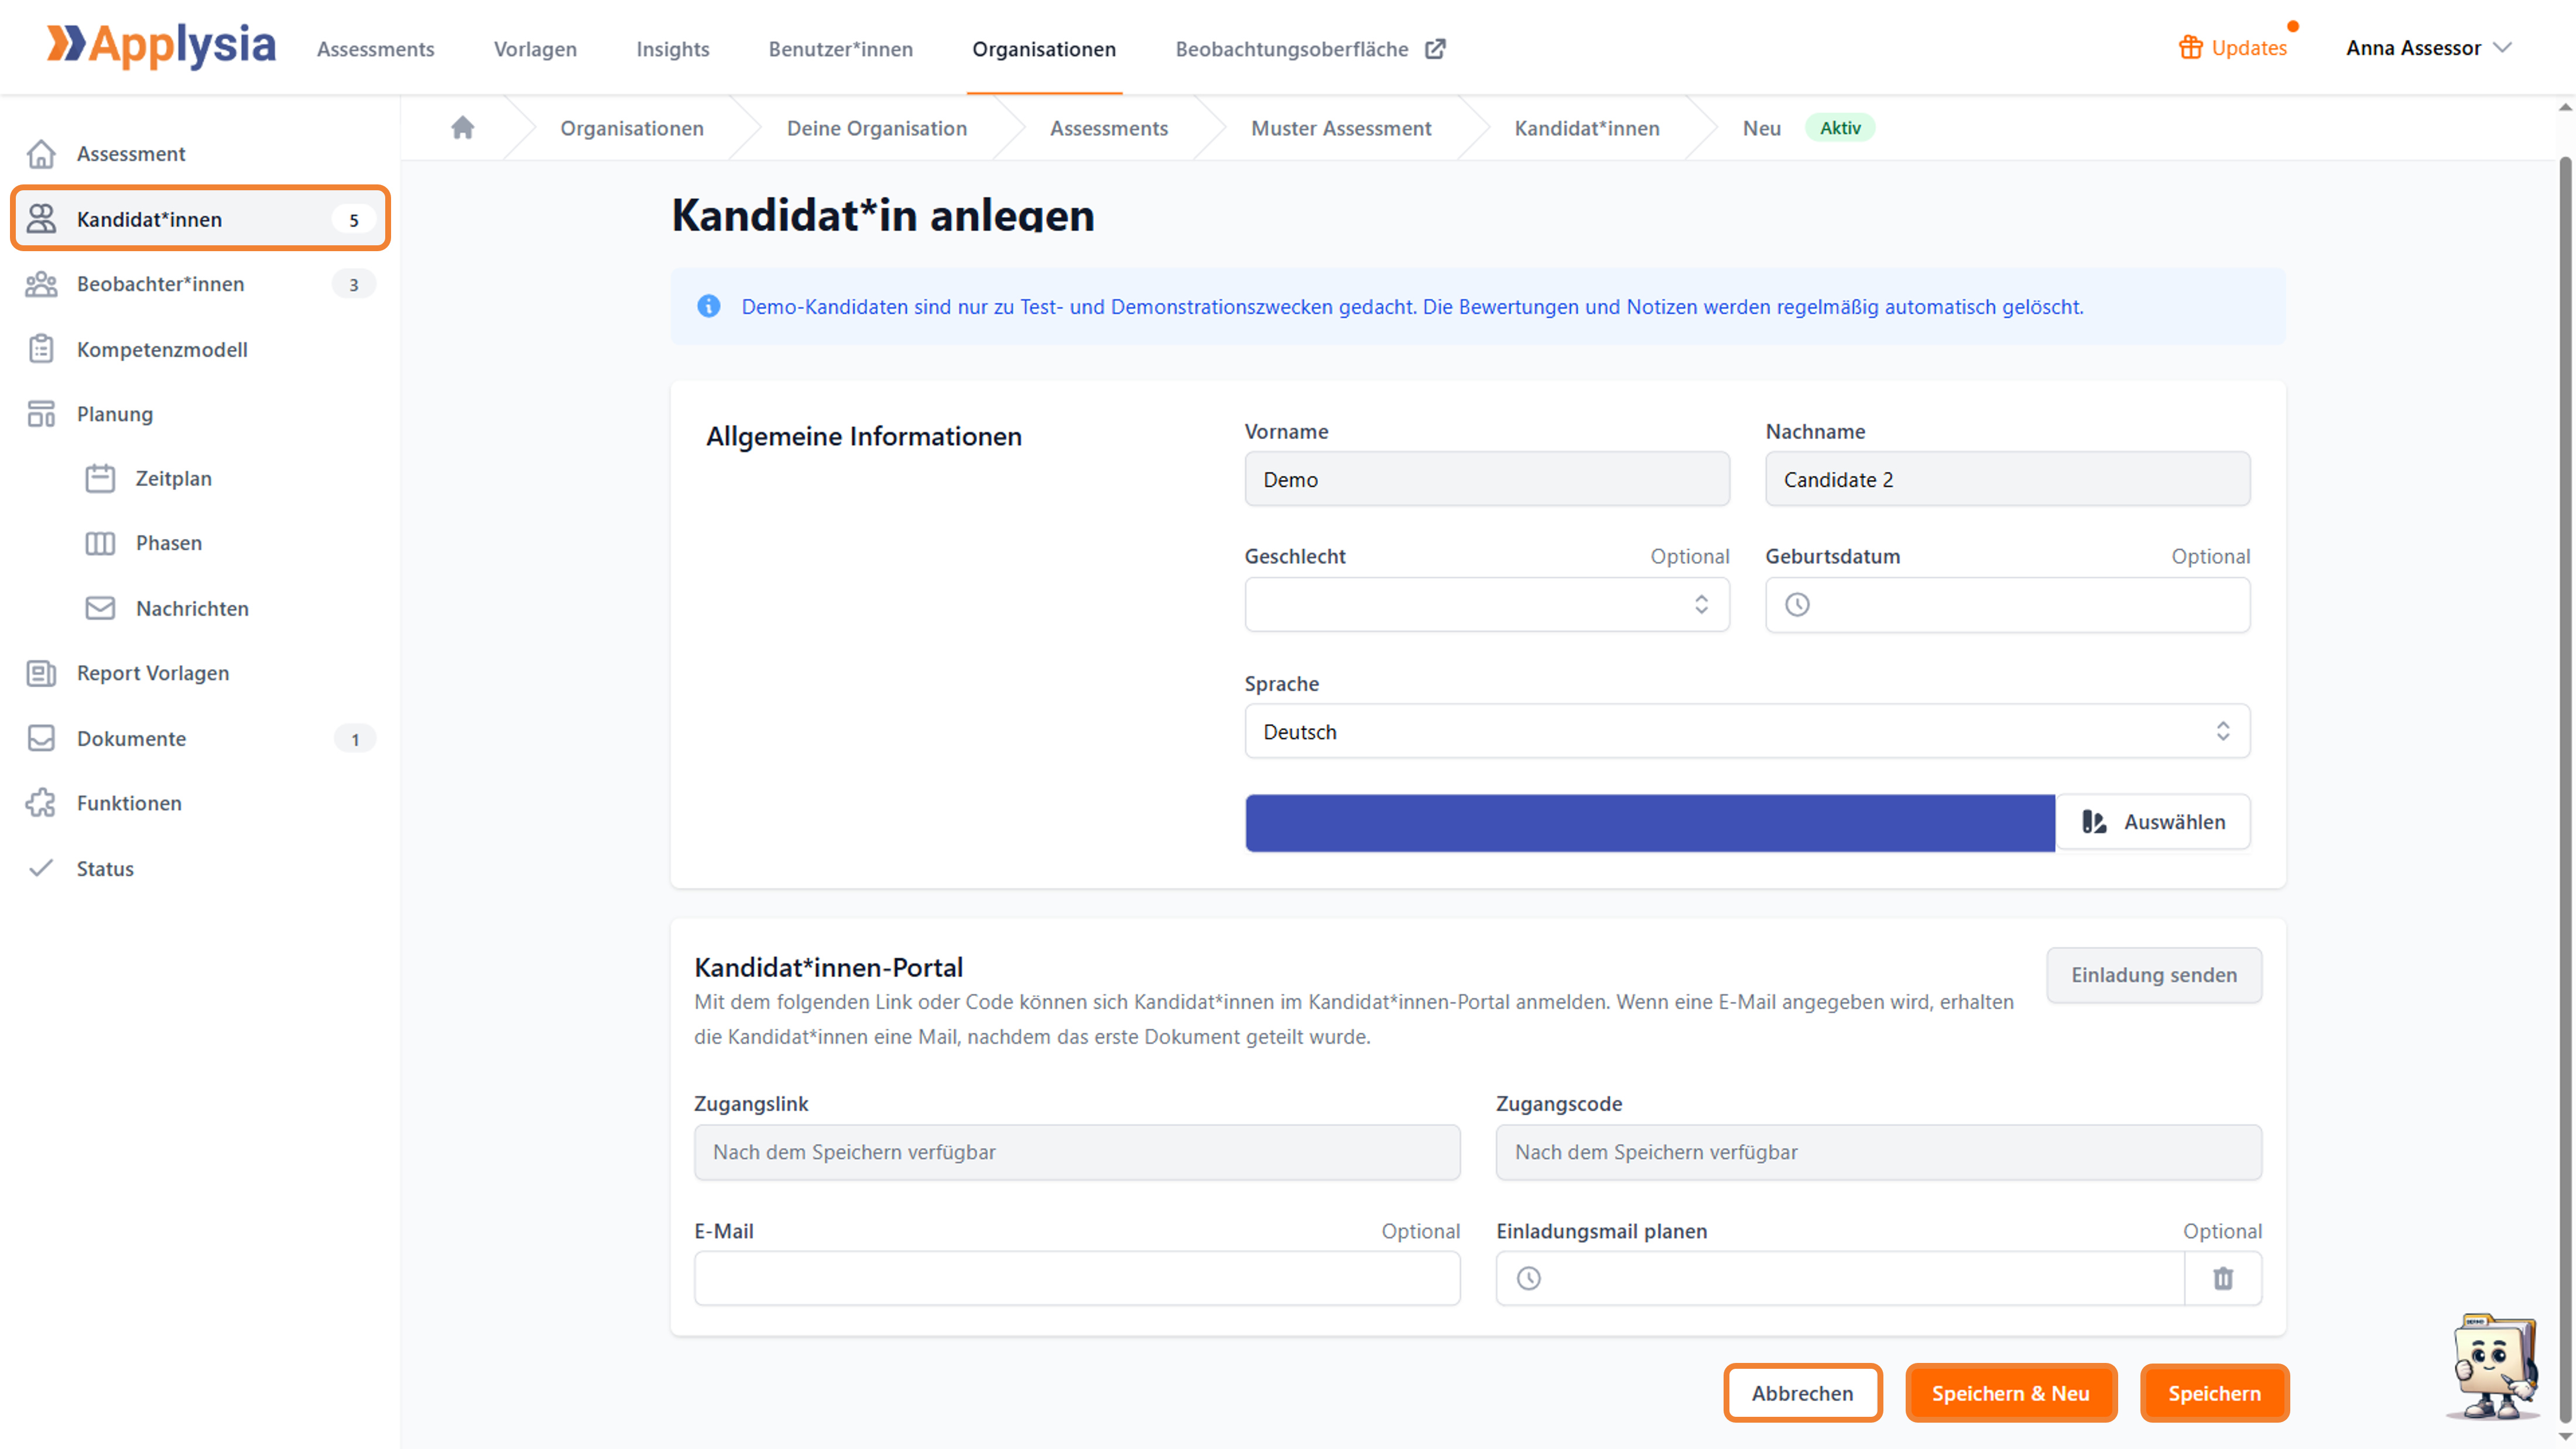
Task: Click the clock icon in Geburtsdatum field
Action: [x=1797, y=605]
